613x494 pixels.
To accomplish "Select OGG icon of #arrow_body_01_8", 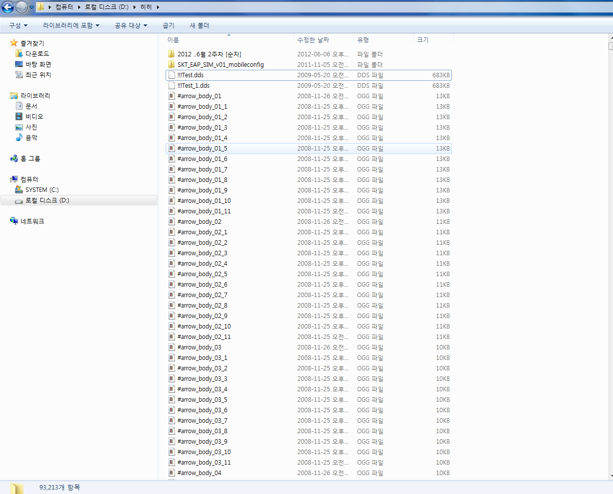I will click(x=172, y=179).
